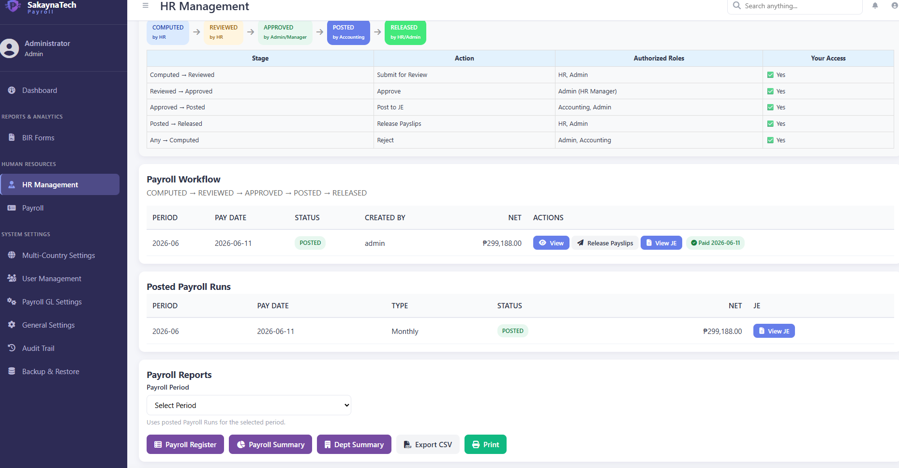The image size is (899, 468).
Task: Click the check icon on Paid 2026-06-11 badge
Action: [x=694, y=243]
